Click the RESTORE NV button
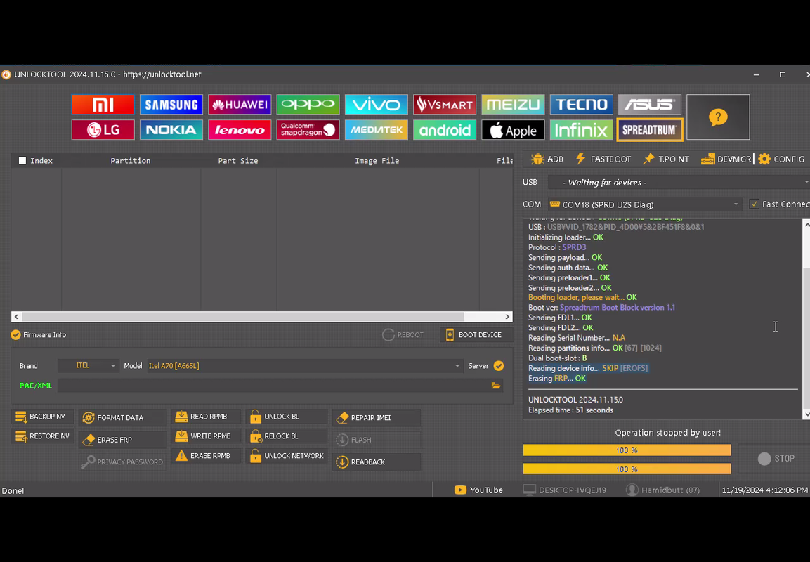Image resolution: width=810 pixels, height=562 pixels. pos(42,436)
